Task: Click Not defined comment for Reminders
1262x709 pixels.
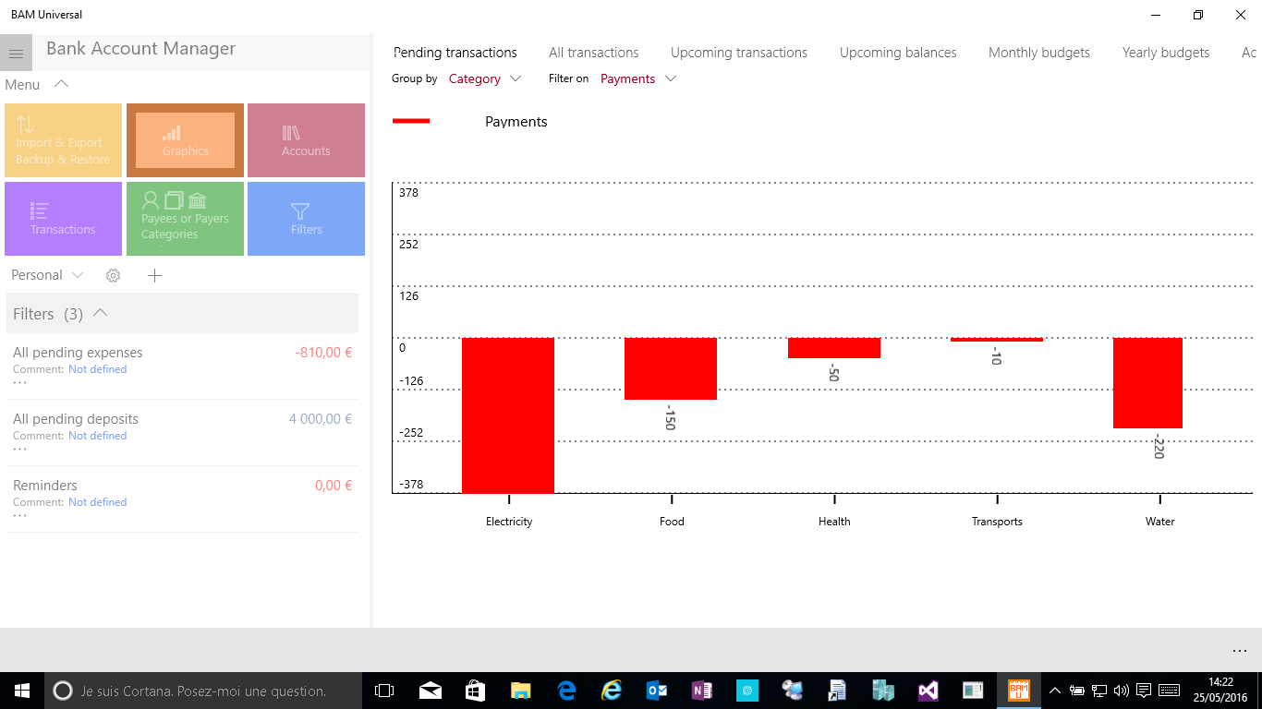Action: click(98, 502)
